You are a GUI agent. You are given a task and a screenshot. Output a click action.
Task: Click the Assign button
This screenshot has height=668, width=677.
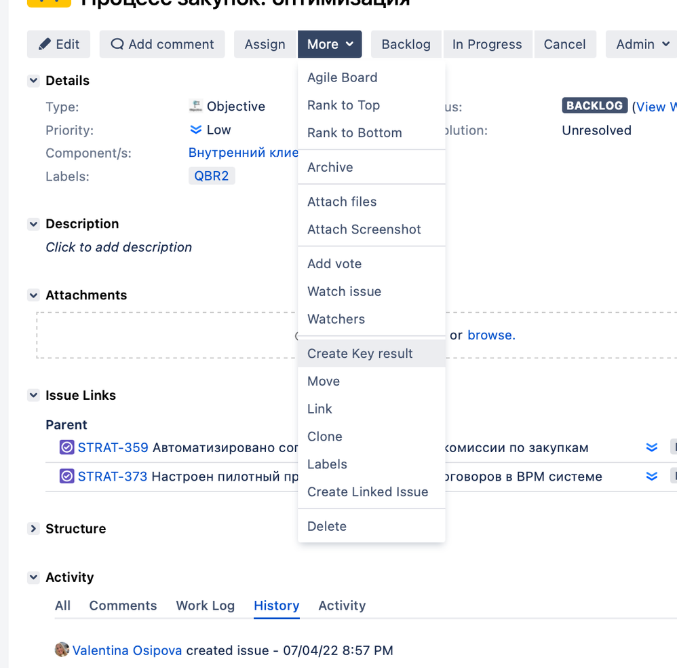pyautogui.click(x=265, y=44)
